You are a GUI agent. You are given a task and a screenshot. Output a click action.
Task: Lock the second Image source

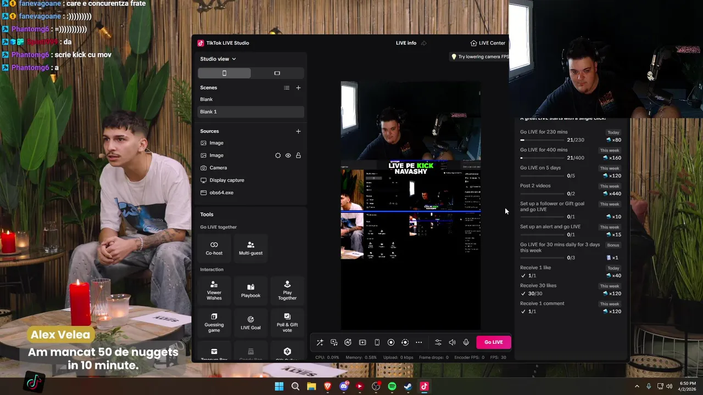[298, 155]
